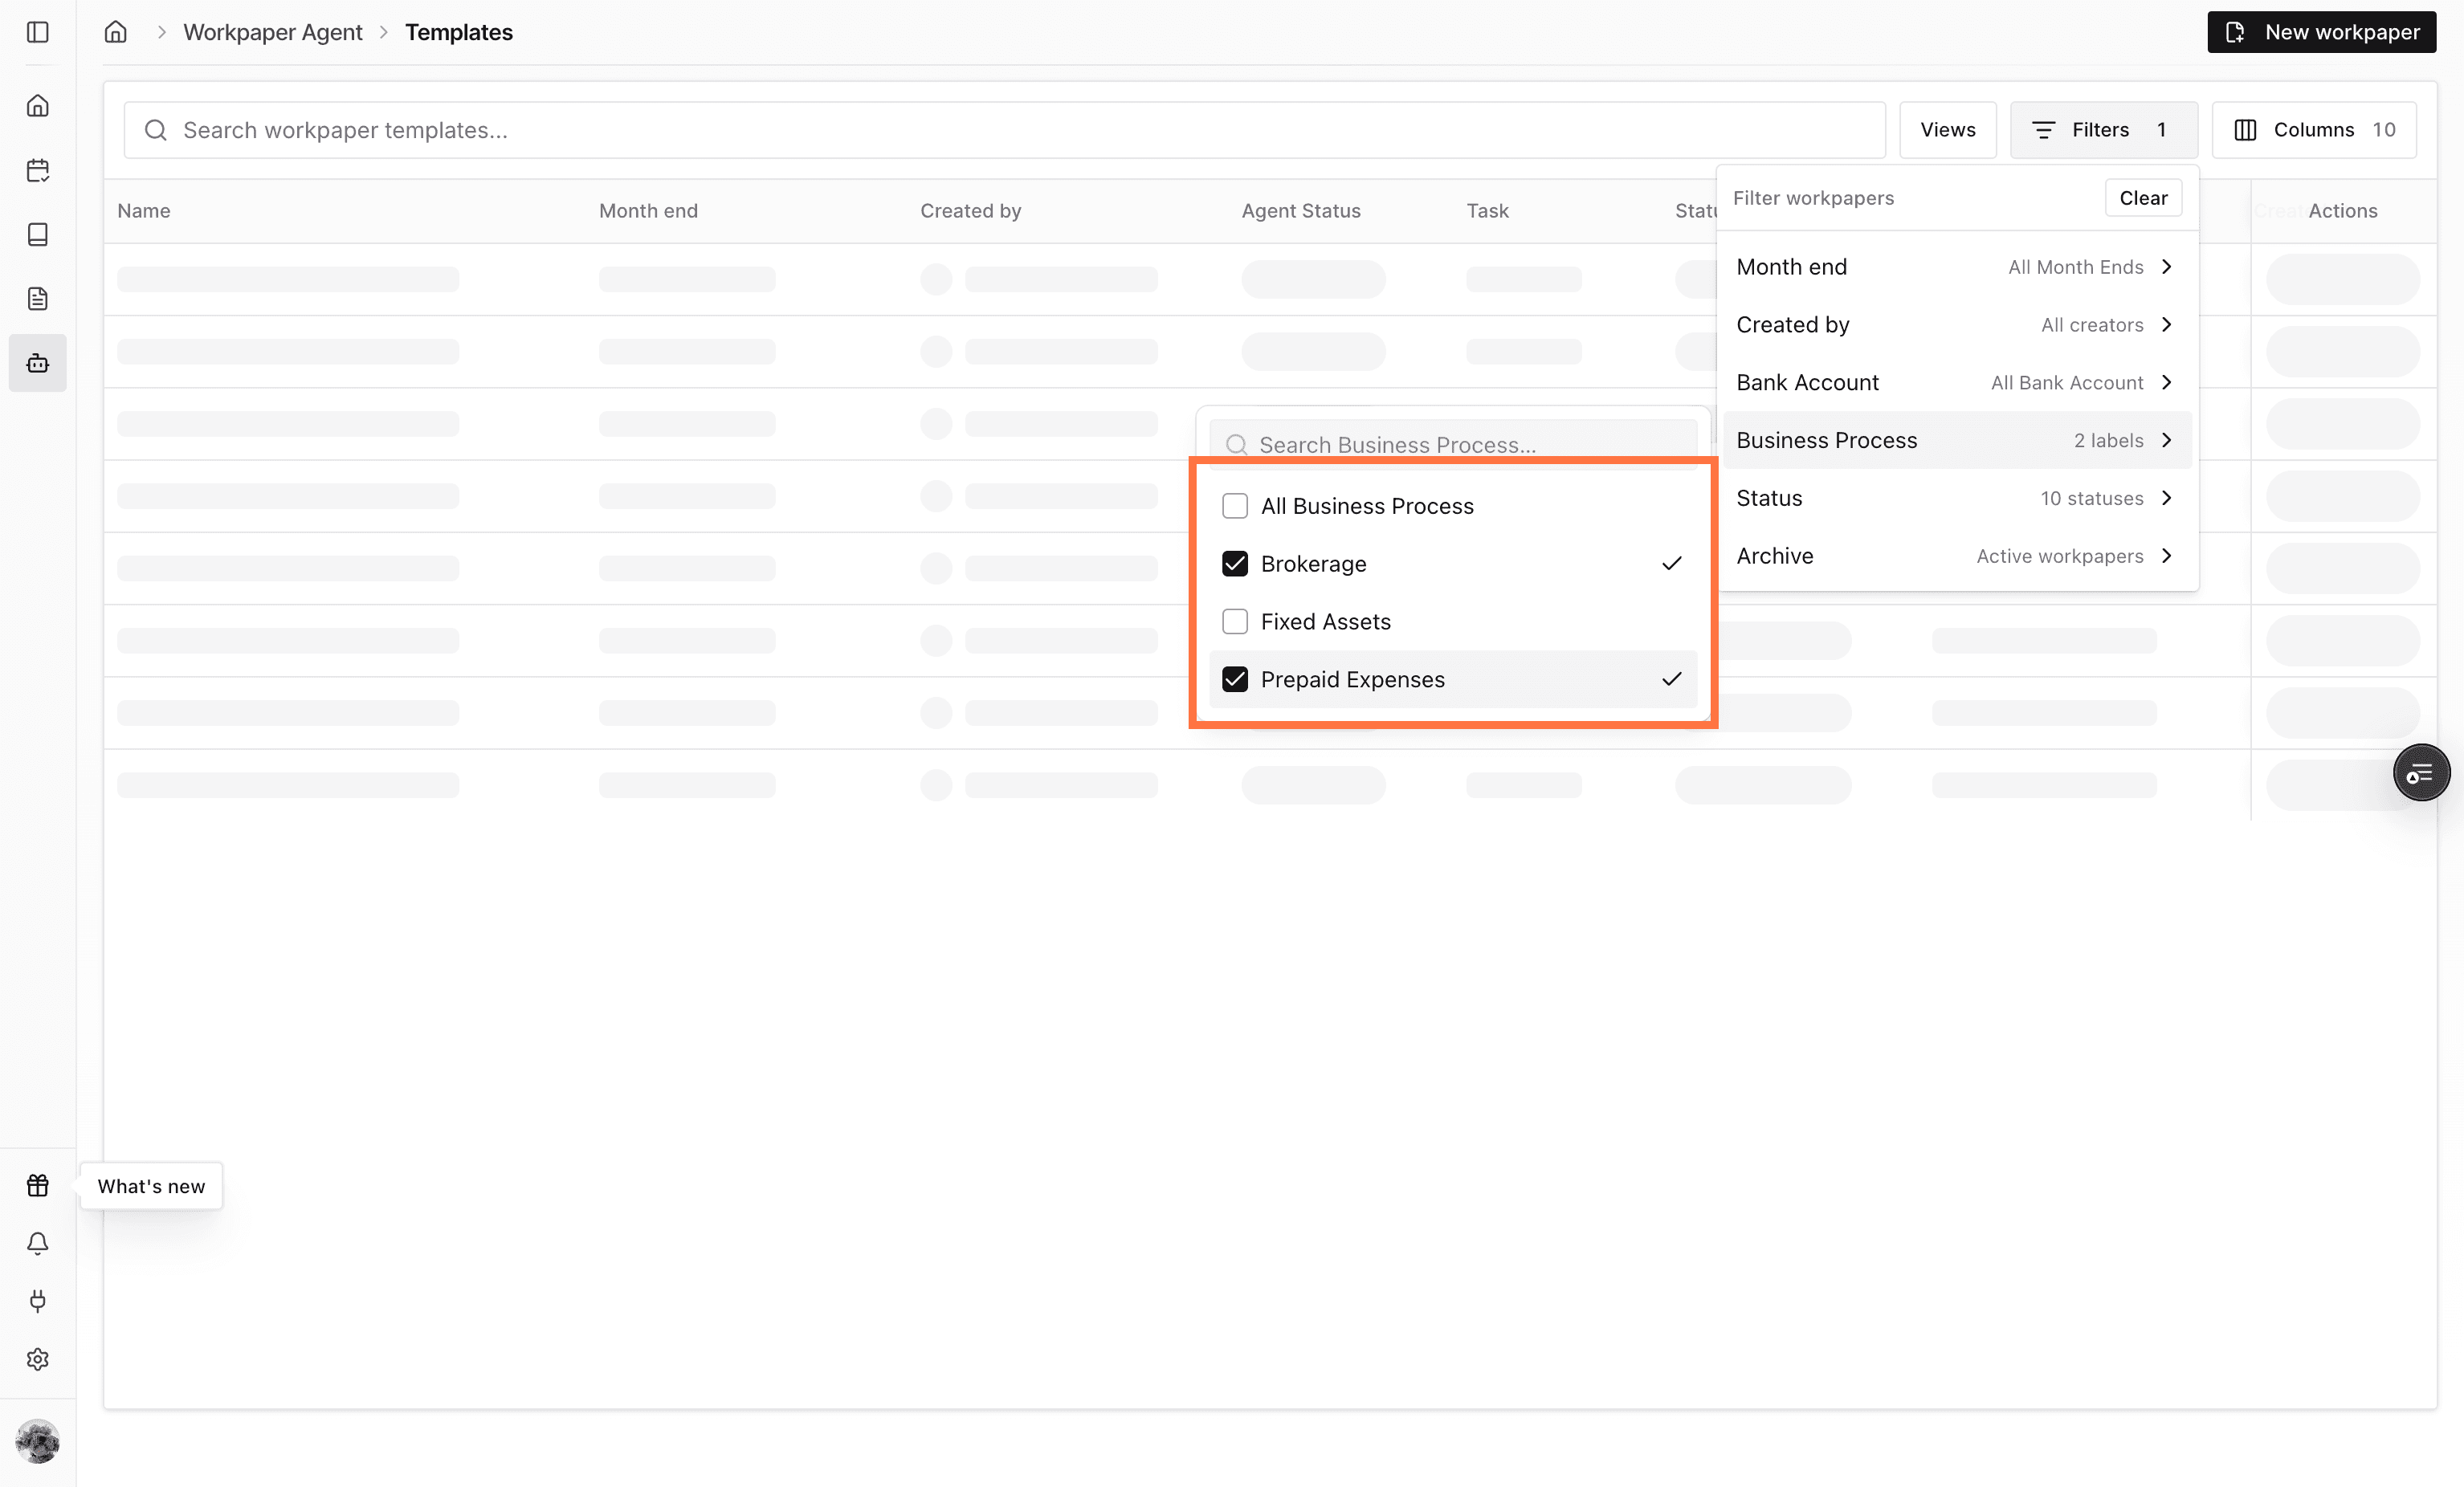The image size is (2464, 1487).
Task: Click the '2 labels' value text
Action: [2108, 440]
